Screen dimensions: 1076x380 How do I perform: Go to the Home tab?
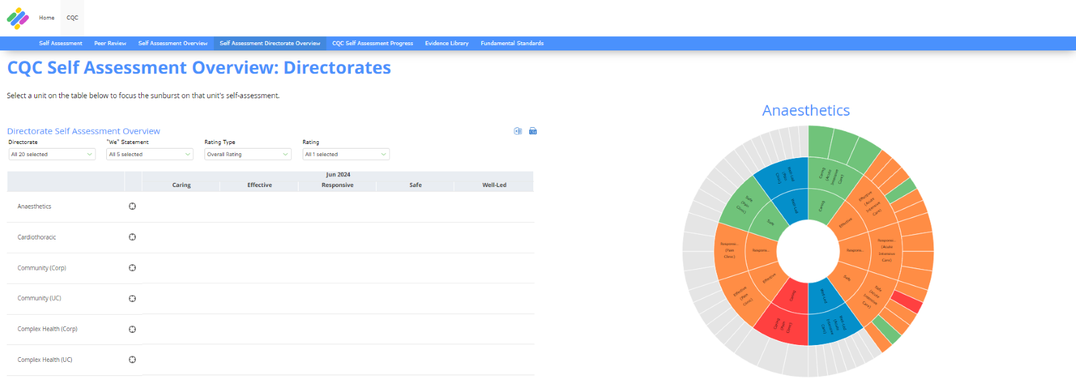point(46,18)
